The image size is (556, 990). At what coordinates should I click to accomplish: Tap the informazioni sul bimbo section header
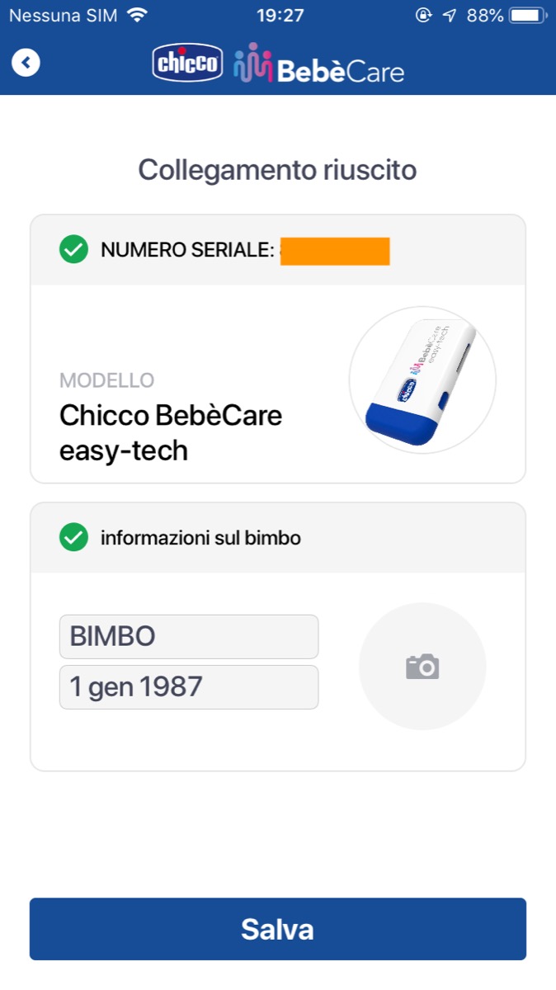click(200, 539)
